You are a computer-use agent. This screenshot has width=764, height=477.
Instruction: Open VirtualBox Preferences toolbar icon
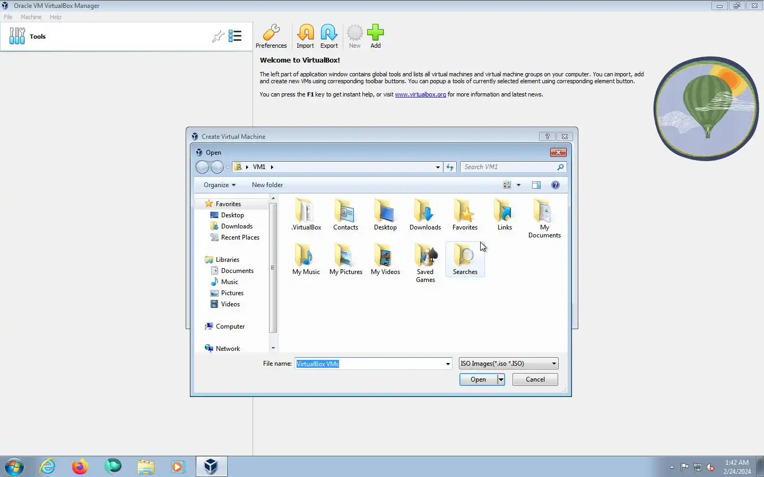point(271,36)
